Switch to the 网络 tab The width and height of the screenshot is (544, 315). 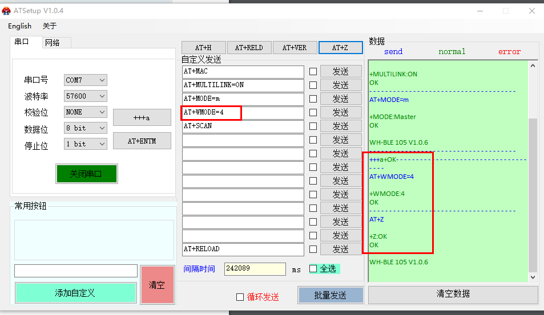click(x=53, y=43)
